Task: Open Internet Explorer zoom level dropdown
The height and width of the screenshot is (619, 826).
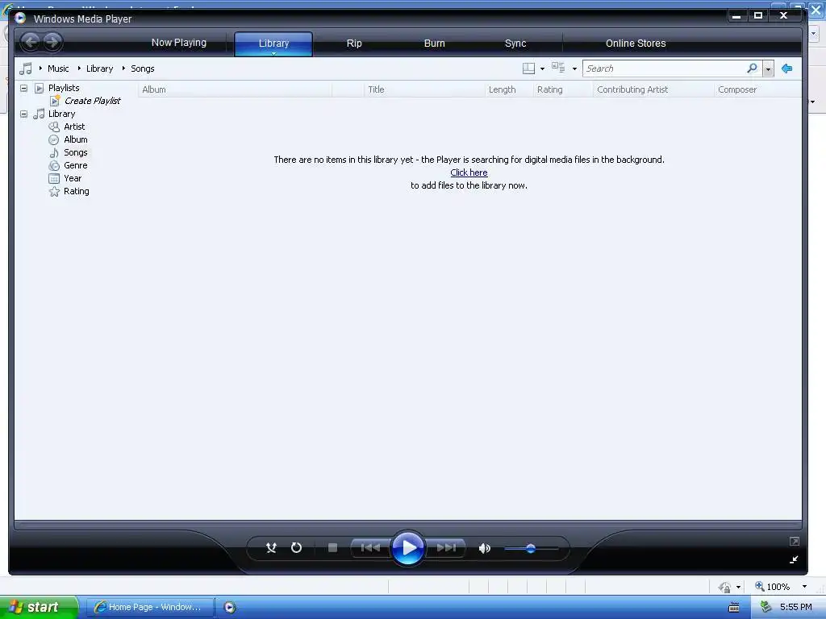Action: [804, 587]
